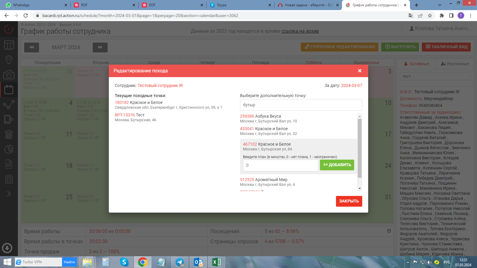
Task: Click the plan minutes input field
Action: pyautogui.click(x=281, y=165)
